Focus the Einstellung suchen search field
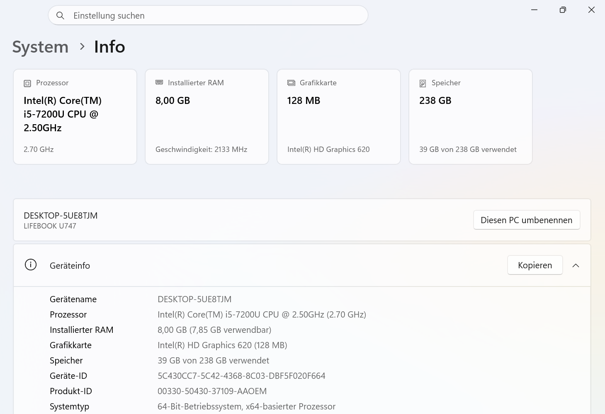Screen dimensions: 605x414 208,15
